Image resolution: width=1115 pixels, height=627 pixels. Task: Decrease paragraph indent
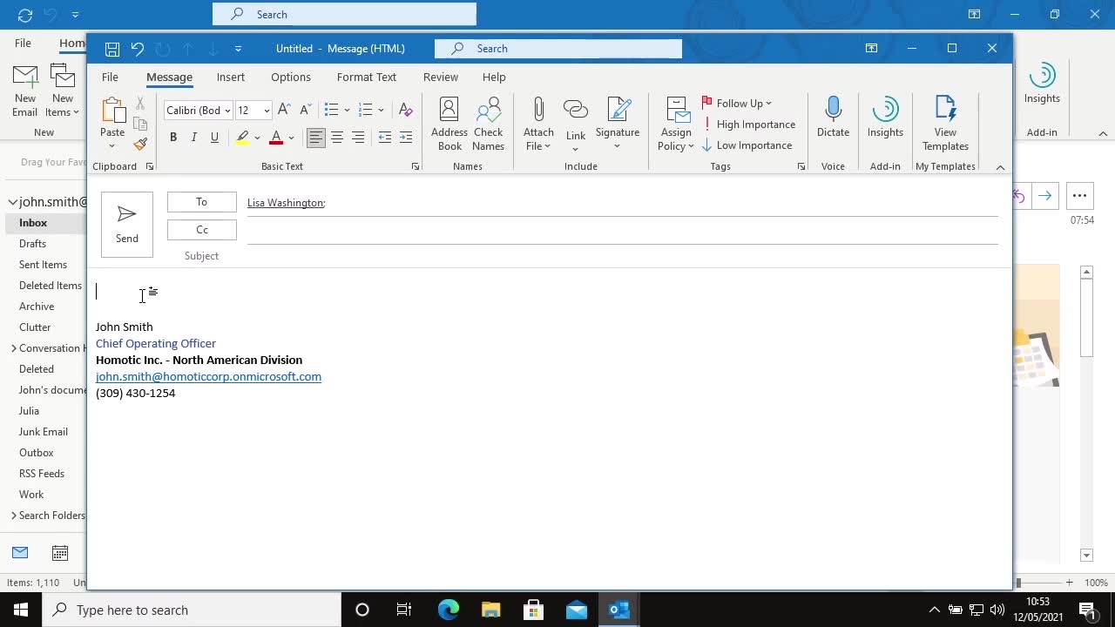384,138
